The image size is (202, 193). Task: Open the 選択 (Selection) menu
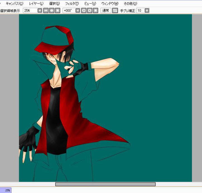tap(54, 4)
